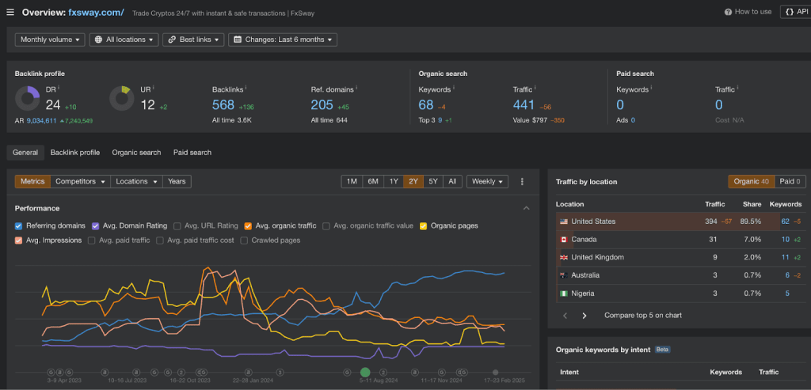
Task: Open the API button
Action: pyautogui.click(x=795, y=12)
